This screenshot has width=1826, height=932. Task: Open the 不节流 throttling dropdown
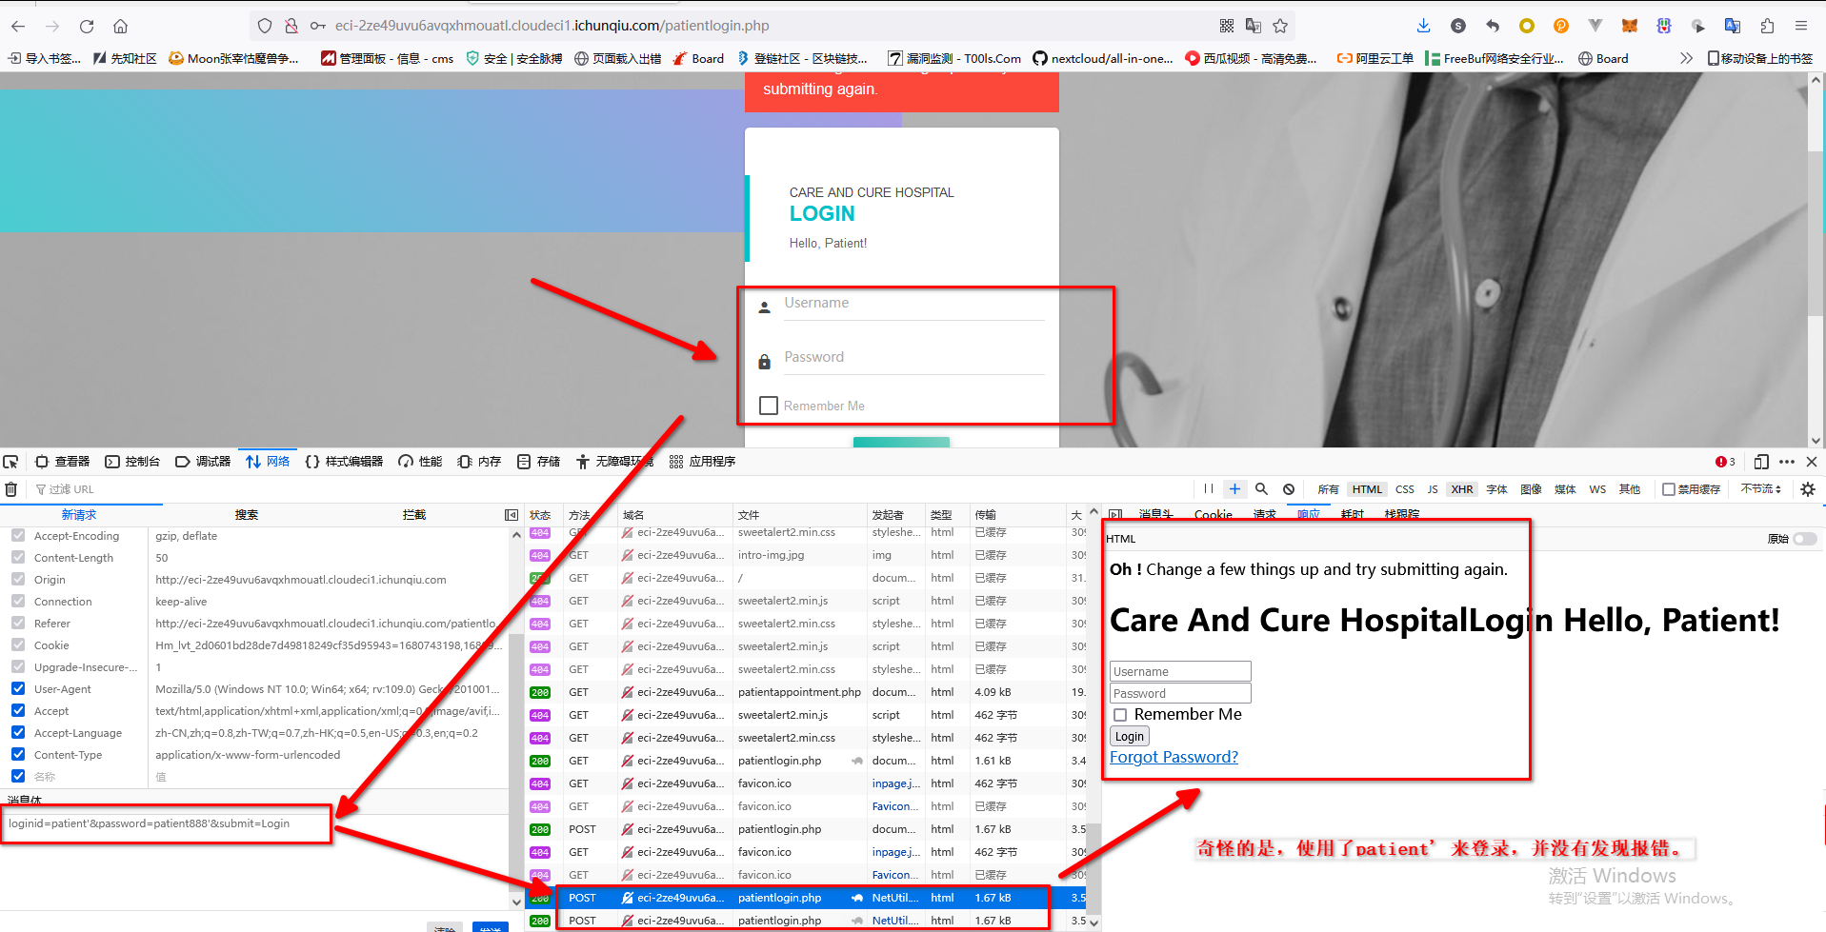tap(1760, 489)
